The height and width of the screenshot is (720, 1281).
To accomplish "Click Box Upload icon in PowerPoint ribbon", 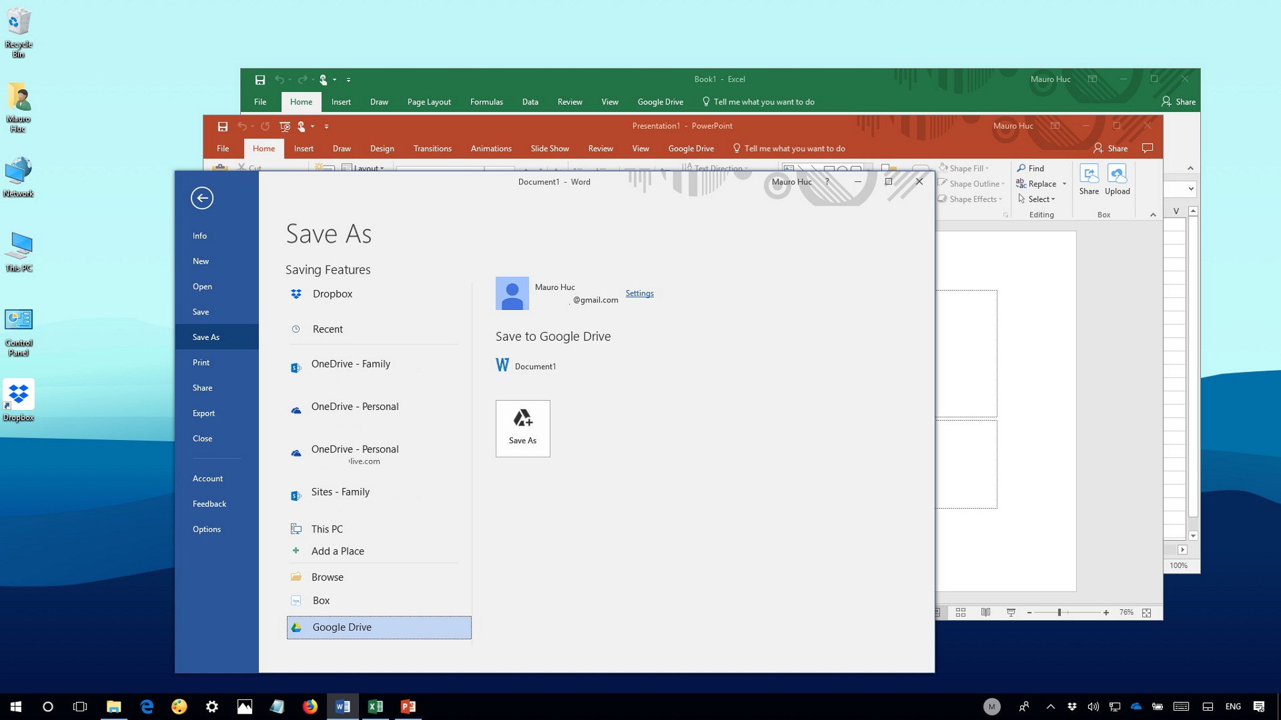I will pyautogui.click(x=1117, y=180).
